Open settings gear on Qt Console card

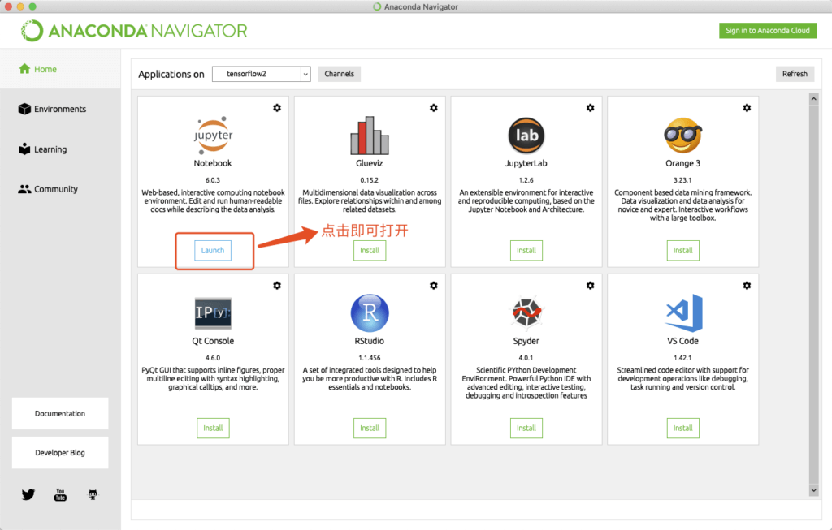(x=277, y=285)
